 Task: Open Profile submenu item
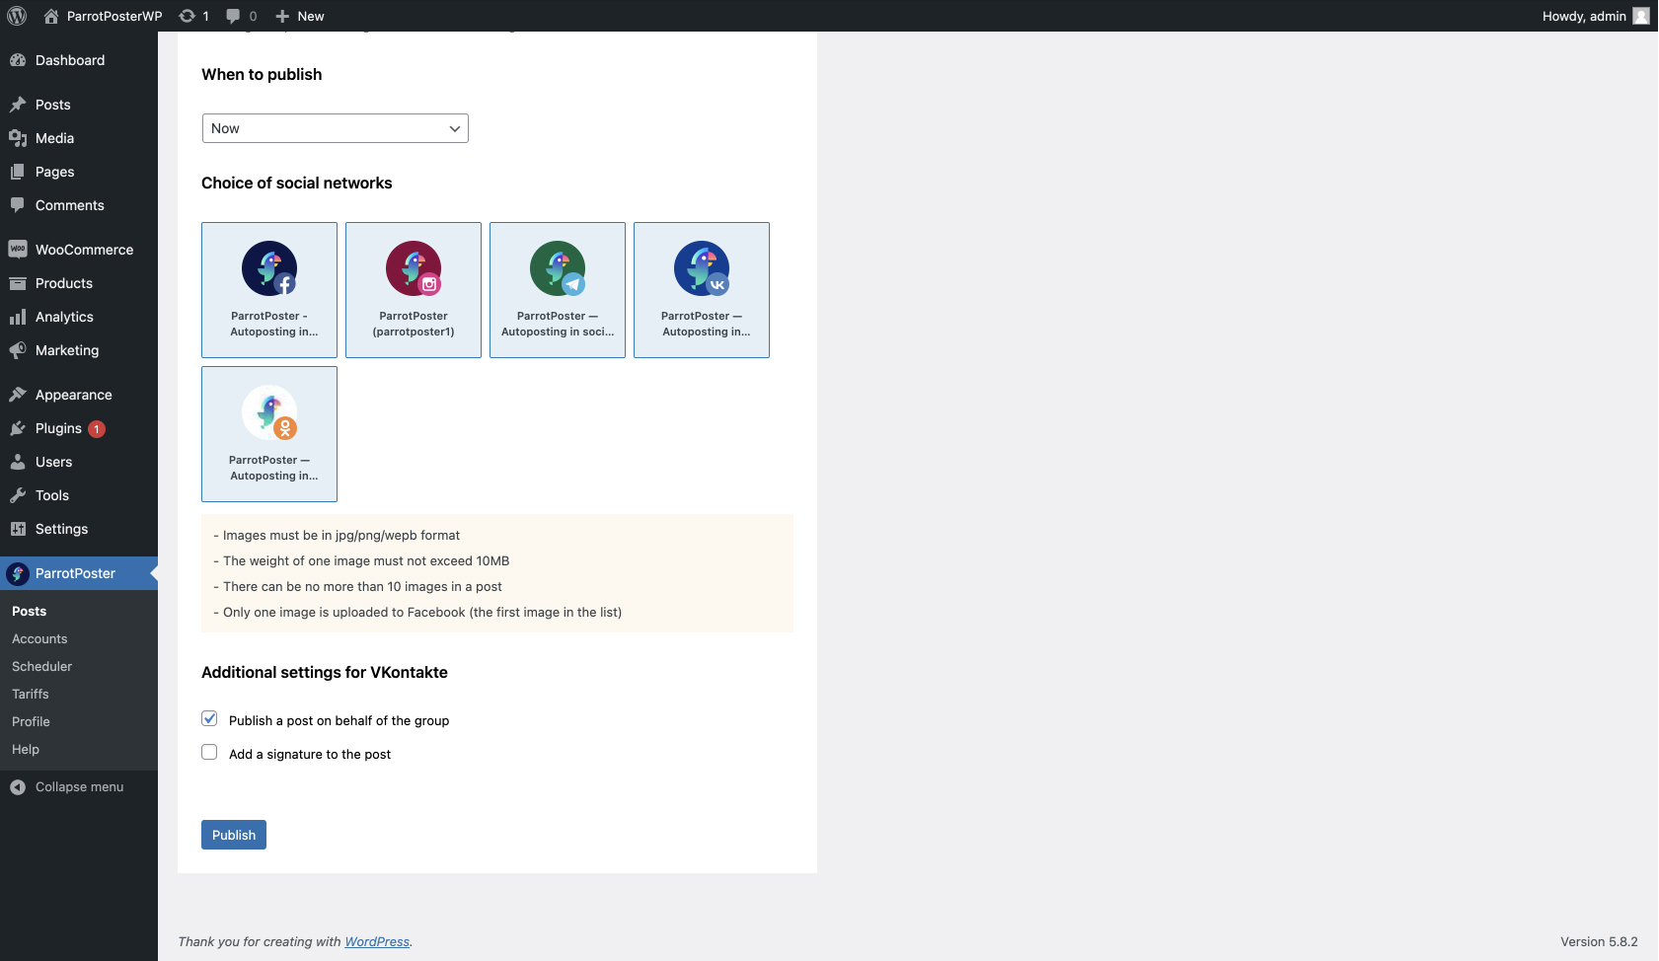(31, 722)
